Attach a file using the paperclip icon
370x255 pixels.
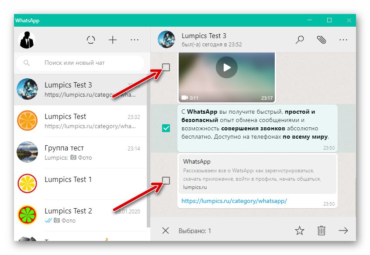coord(322,40)
